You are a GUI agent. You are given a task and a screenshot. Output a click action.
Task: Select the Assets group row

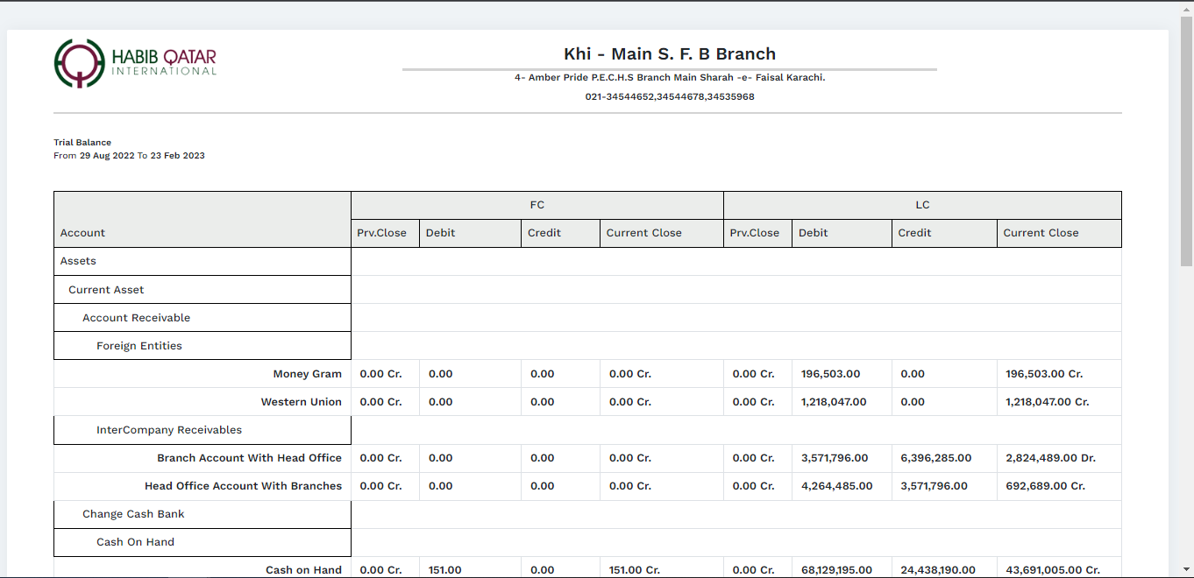coord(78,261)
